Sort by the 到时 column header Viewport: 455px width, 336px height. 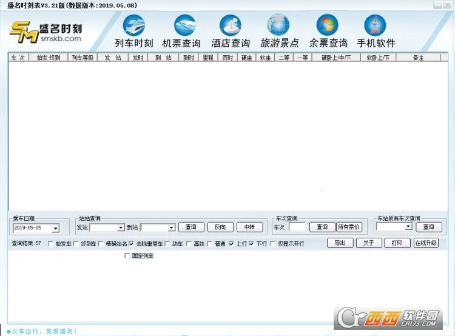click(x=189, y=58)
